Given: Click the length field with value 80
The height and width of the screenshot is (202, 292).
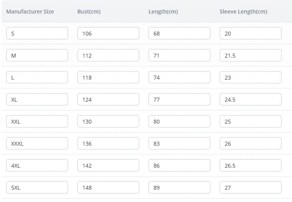Looking at the screenshot, I should (179, 121).
